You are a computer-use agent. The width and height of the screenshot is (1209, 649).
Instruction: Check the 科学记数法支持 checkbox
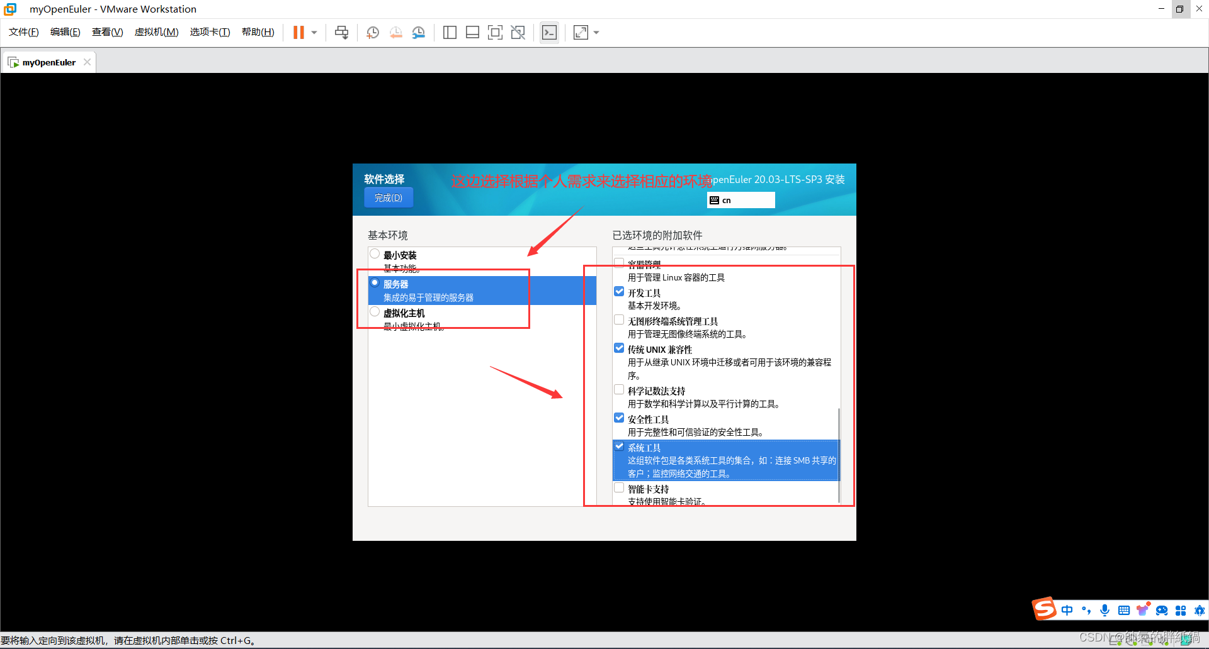(x=619, y=389)
